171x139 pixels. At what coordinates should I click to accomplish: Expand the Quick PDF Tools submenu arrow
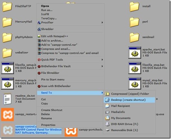point(102,60)
